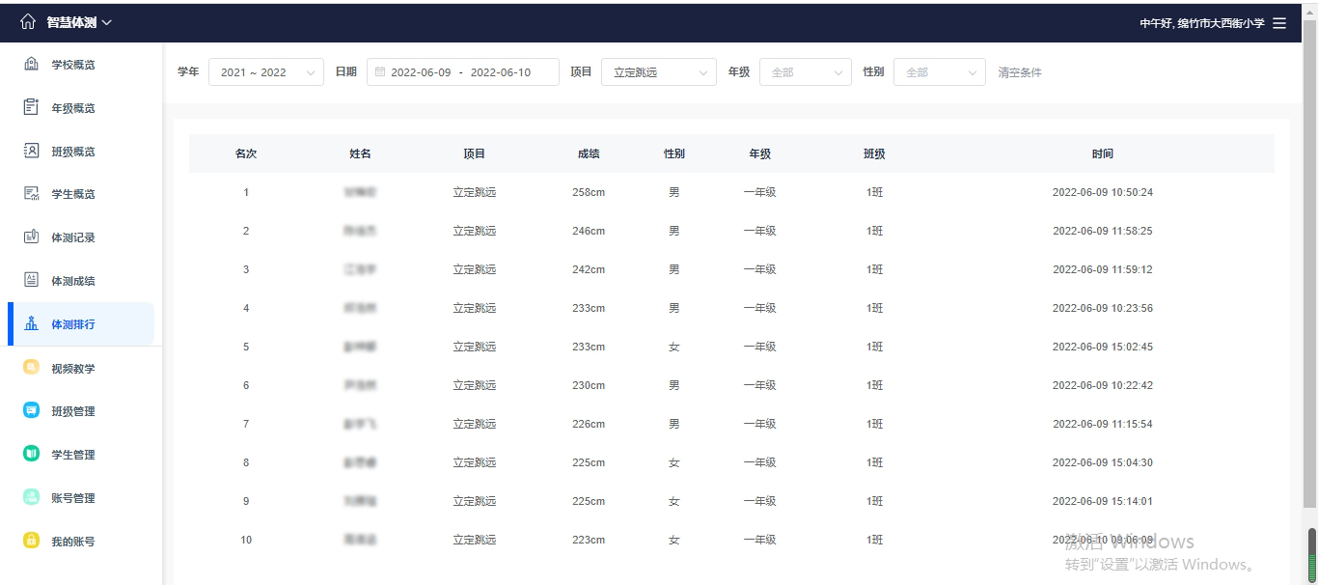This screenshot has width=1318, height=585.
Task: Click the home icon in header
Action: click(x=27, y=22)
